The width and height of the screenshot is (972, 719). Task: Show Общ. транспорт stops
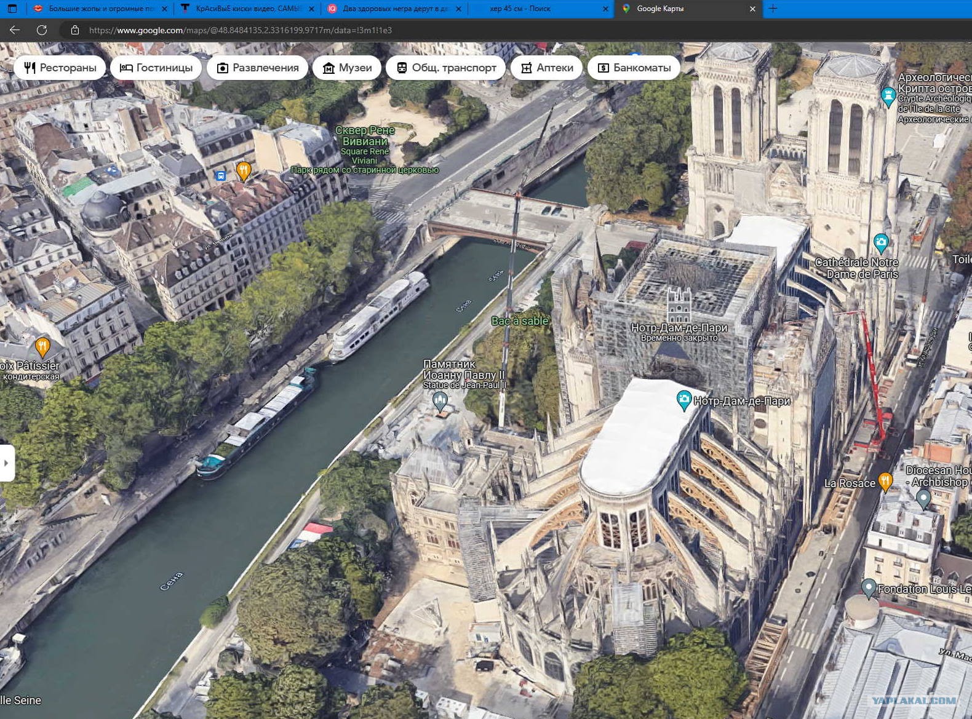coord(445,68)
